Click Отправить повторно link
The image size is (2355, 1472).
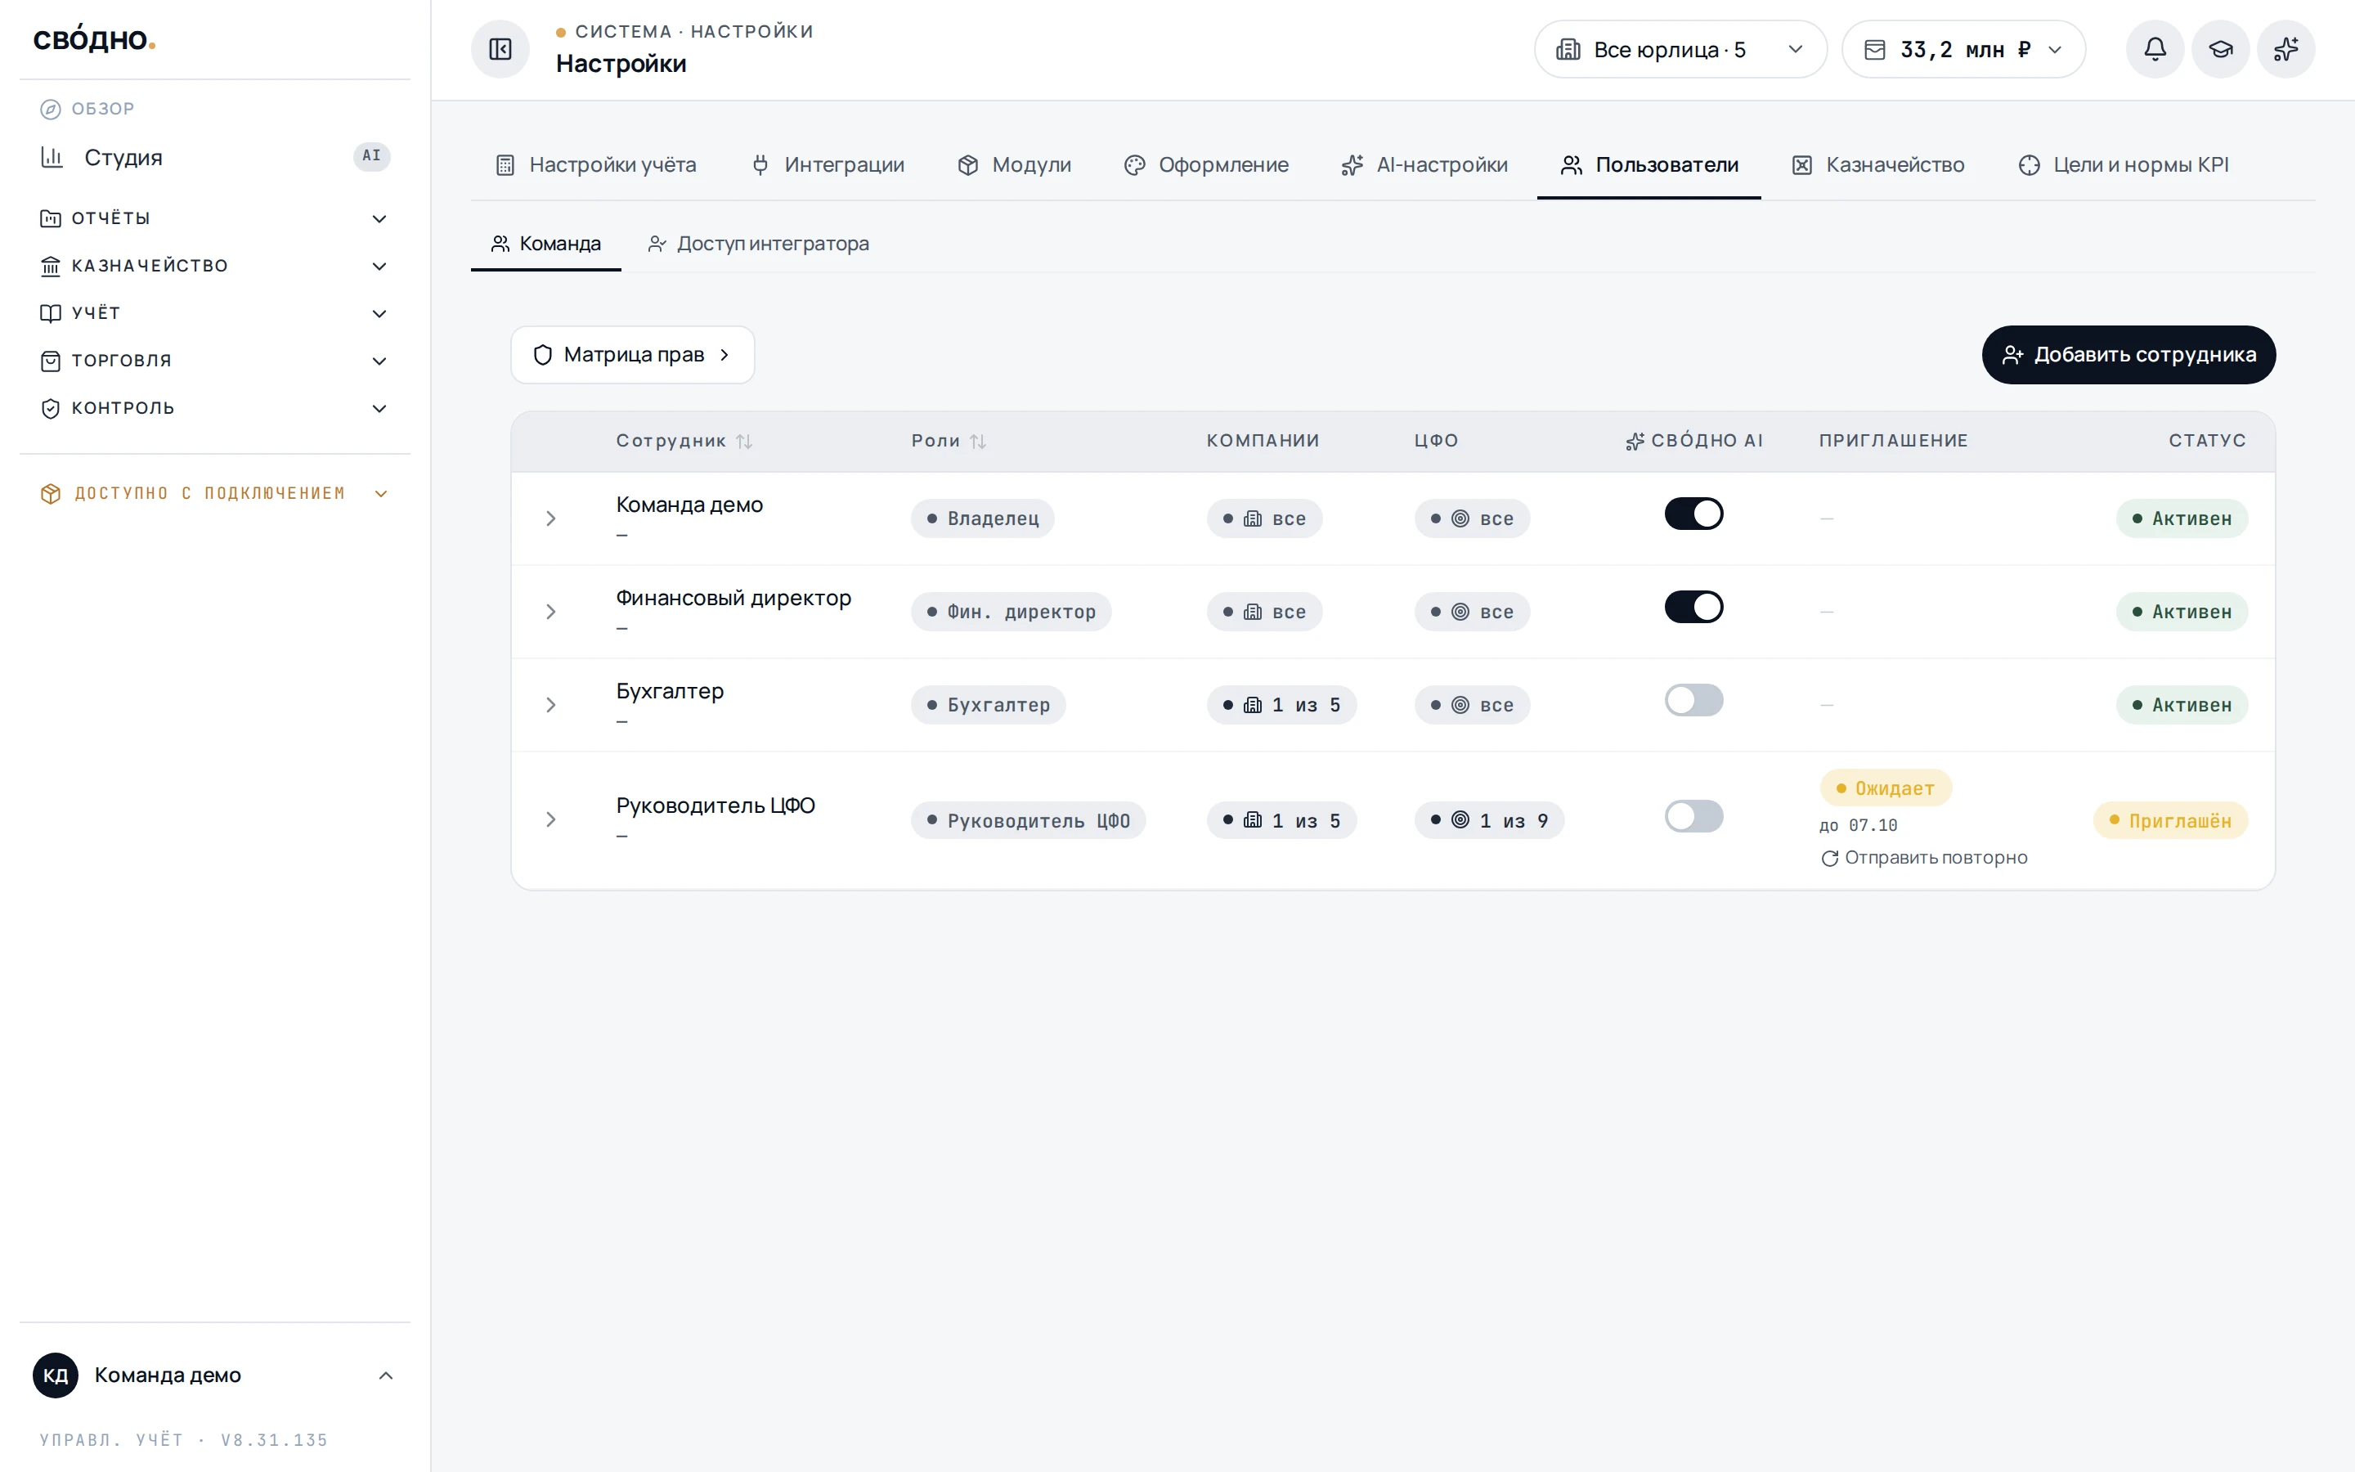point(1924,858)
